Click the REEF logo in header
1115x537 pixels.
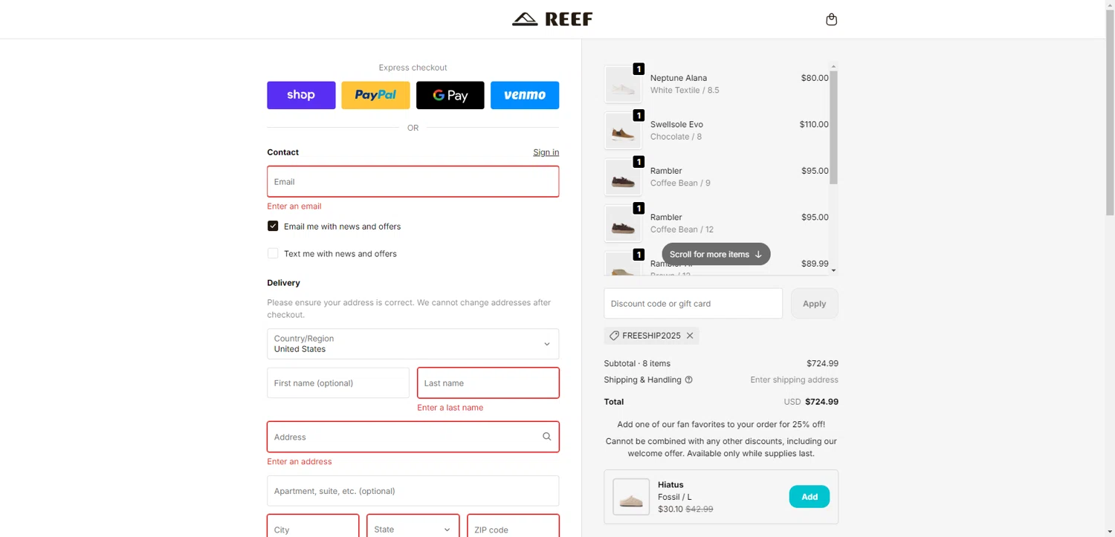click(x=552, y=19)
